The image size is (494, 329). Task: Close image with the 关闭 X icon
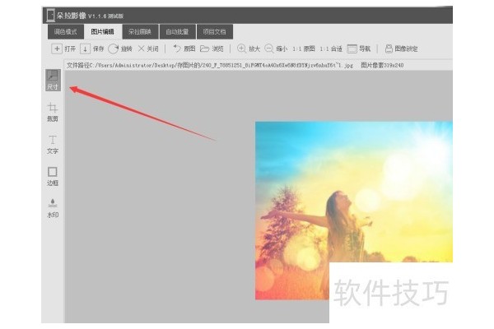pos(141,49)
